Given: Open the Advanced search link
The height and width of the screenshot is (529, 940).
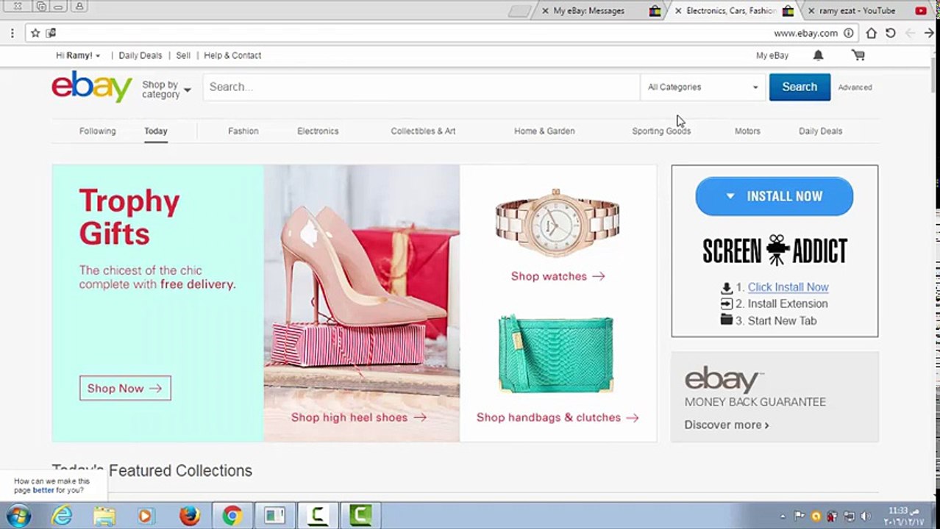Looking at the screenshot, I should [855, 87].
